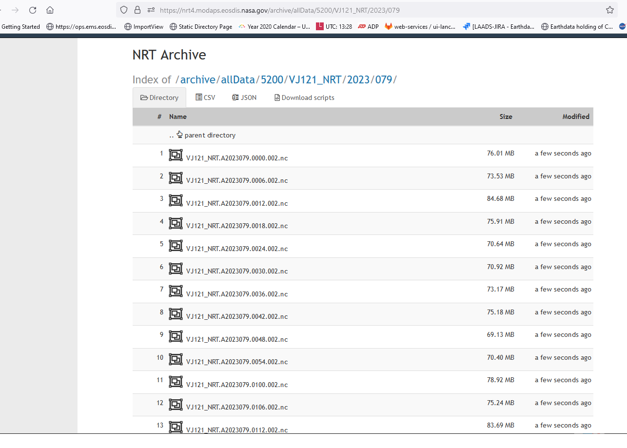Image resolution: width=627 pixels, height=448 pixels.
Task: Click the browser reload icon
Action: (x=33, y=10)
